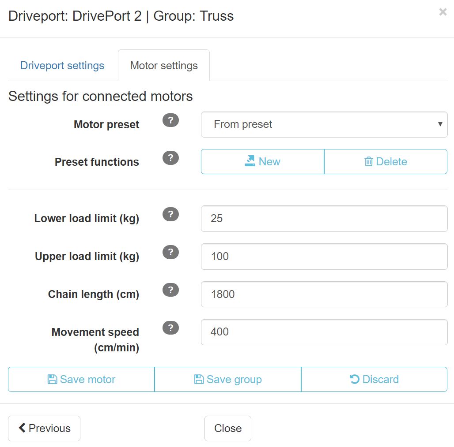Image resolution: width=454 pixels, height=447 pixels.
Task: Delete the selected motor preset
Action: pyautogui.click(x=386, y=162)
